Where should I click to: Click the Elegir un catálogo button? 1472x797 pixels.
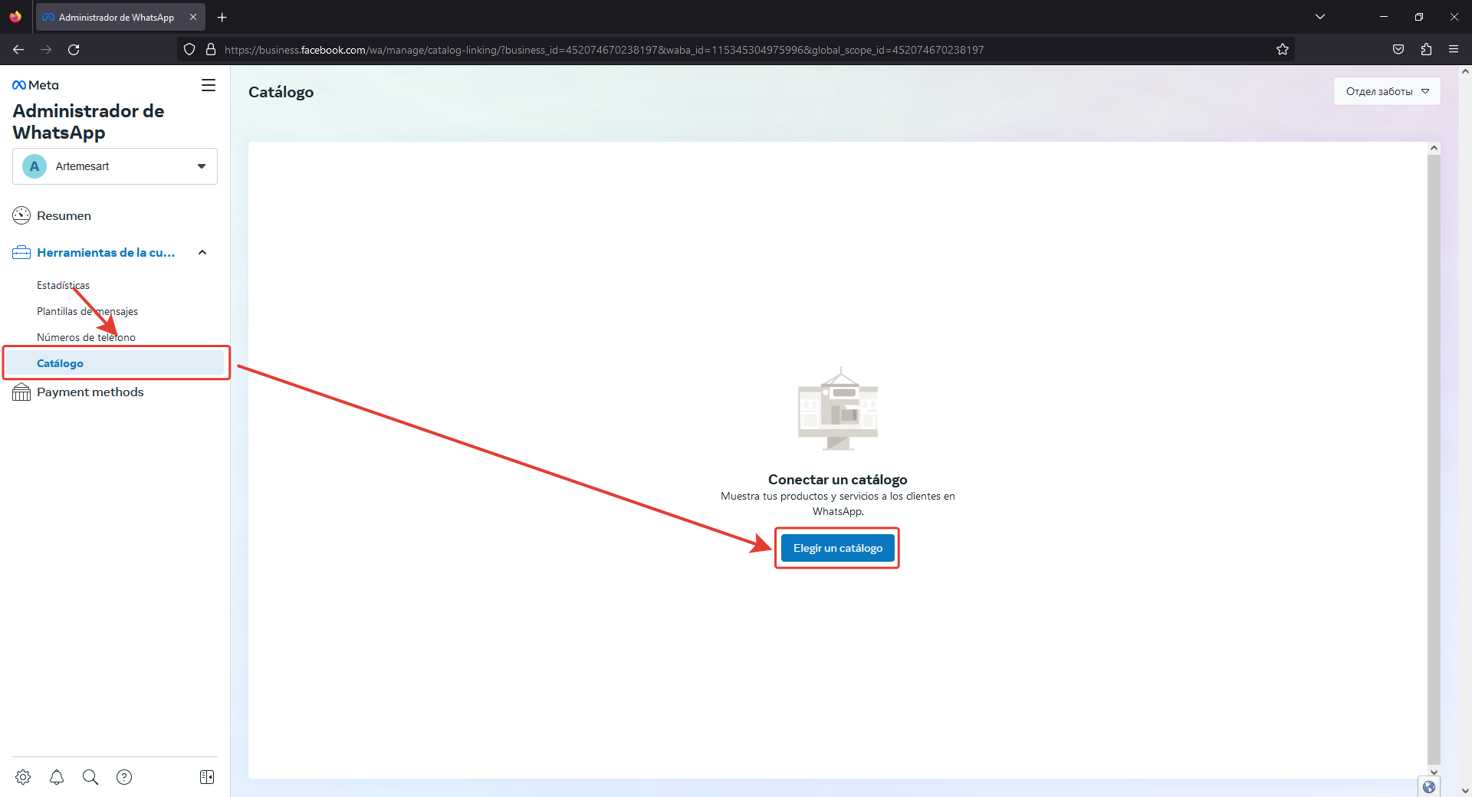[838, 548]
